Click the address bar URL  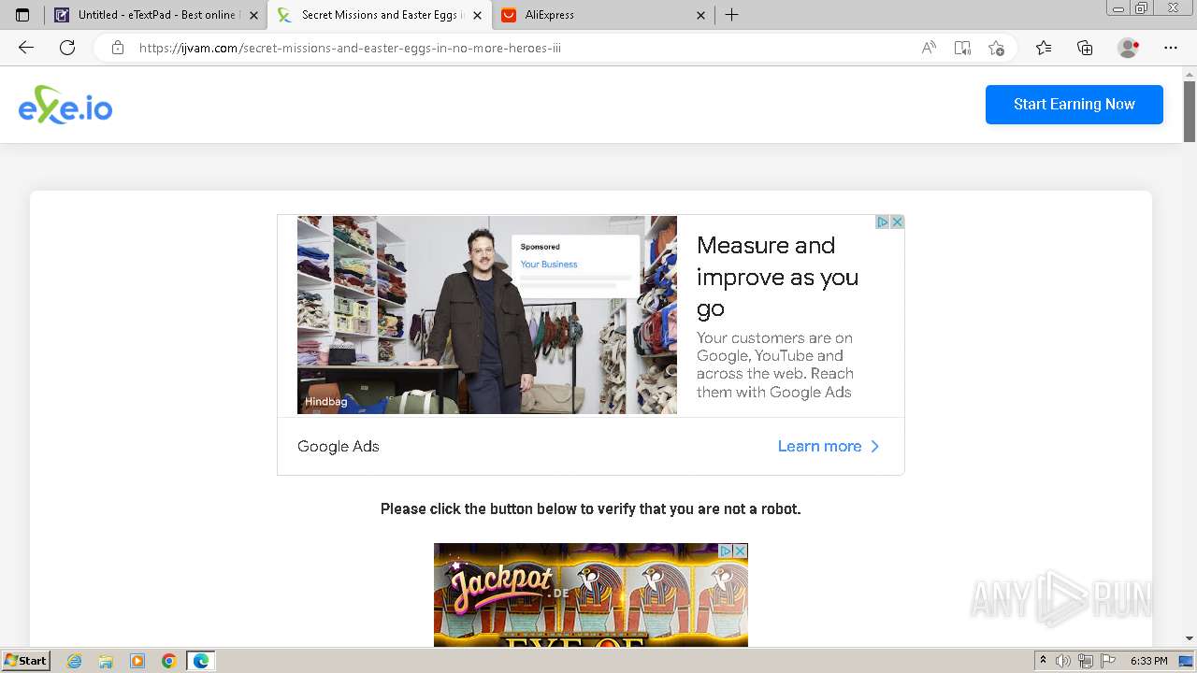click(350, 48)
